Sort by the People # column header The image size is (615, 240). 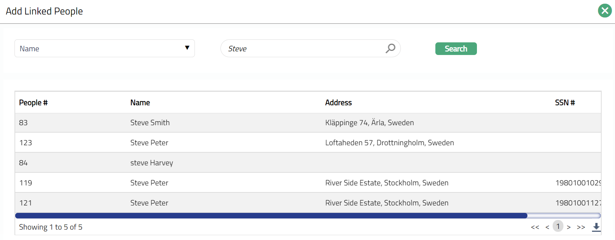pos(33,103)
